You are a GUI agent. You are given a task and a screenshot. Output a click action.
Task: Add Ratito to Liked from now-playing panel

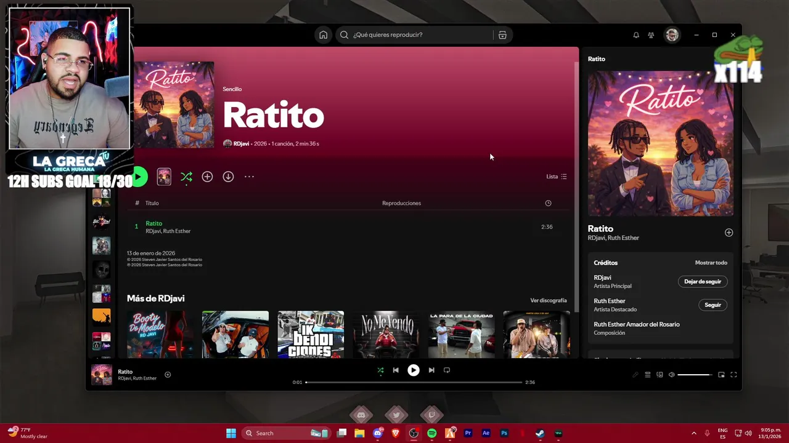pyautogui.click(x=729, y=233)
